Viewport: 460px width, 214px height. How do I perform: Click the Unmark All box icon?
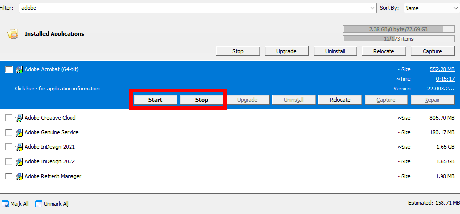coord(39,204)
